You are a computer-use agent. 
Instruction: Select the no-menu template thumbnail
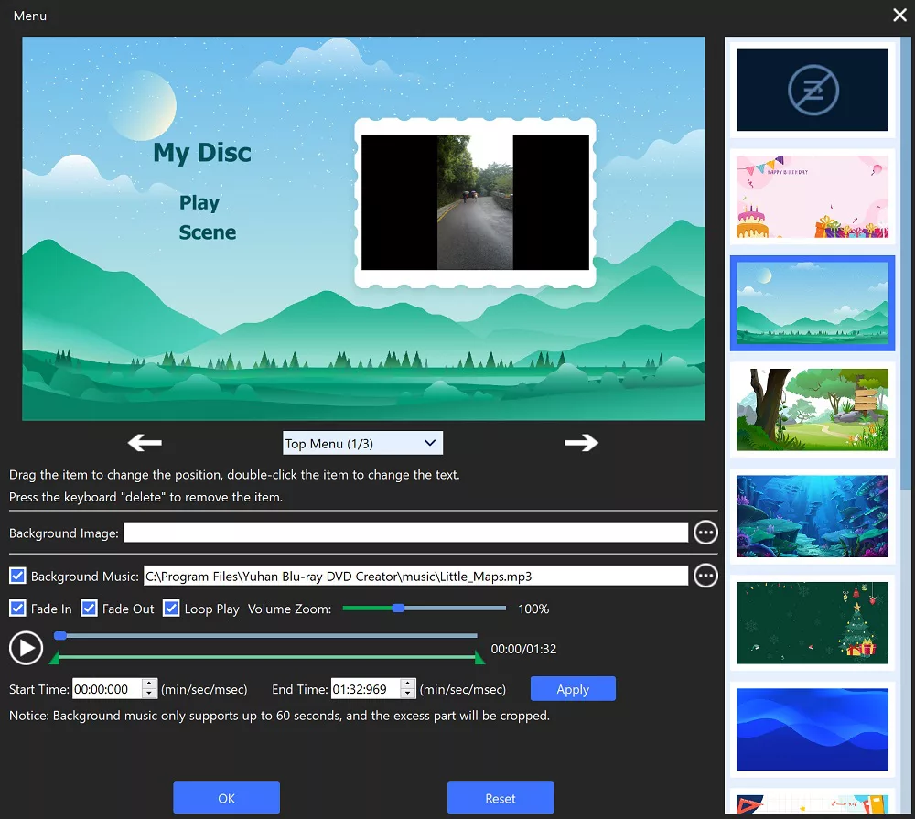click(812, 90)
